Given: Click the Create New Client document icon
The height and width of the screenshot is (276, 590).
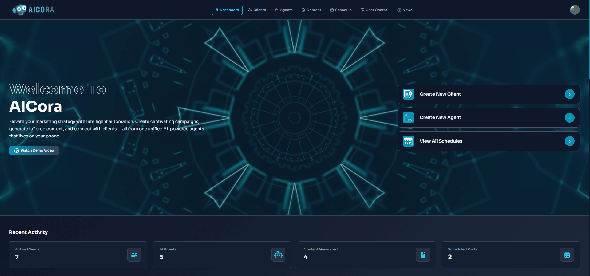Looking at the screenshot, I should 408,94.
